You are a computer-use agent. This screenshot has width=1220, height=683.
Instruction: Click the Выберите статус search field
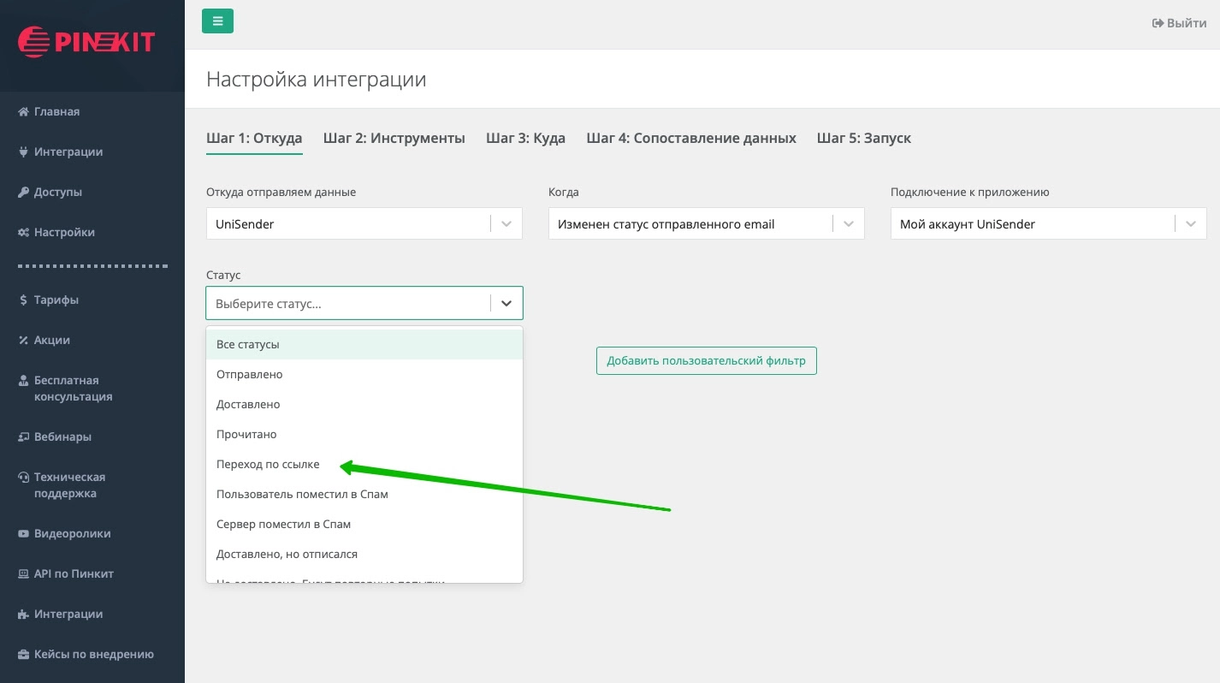pyautogui.click(x=346, y=304)
